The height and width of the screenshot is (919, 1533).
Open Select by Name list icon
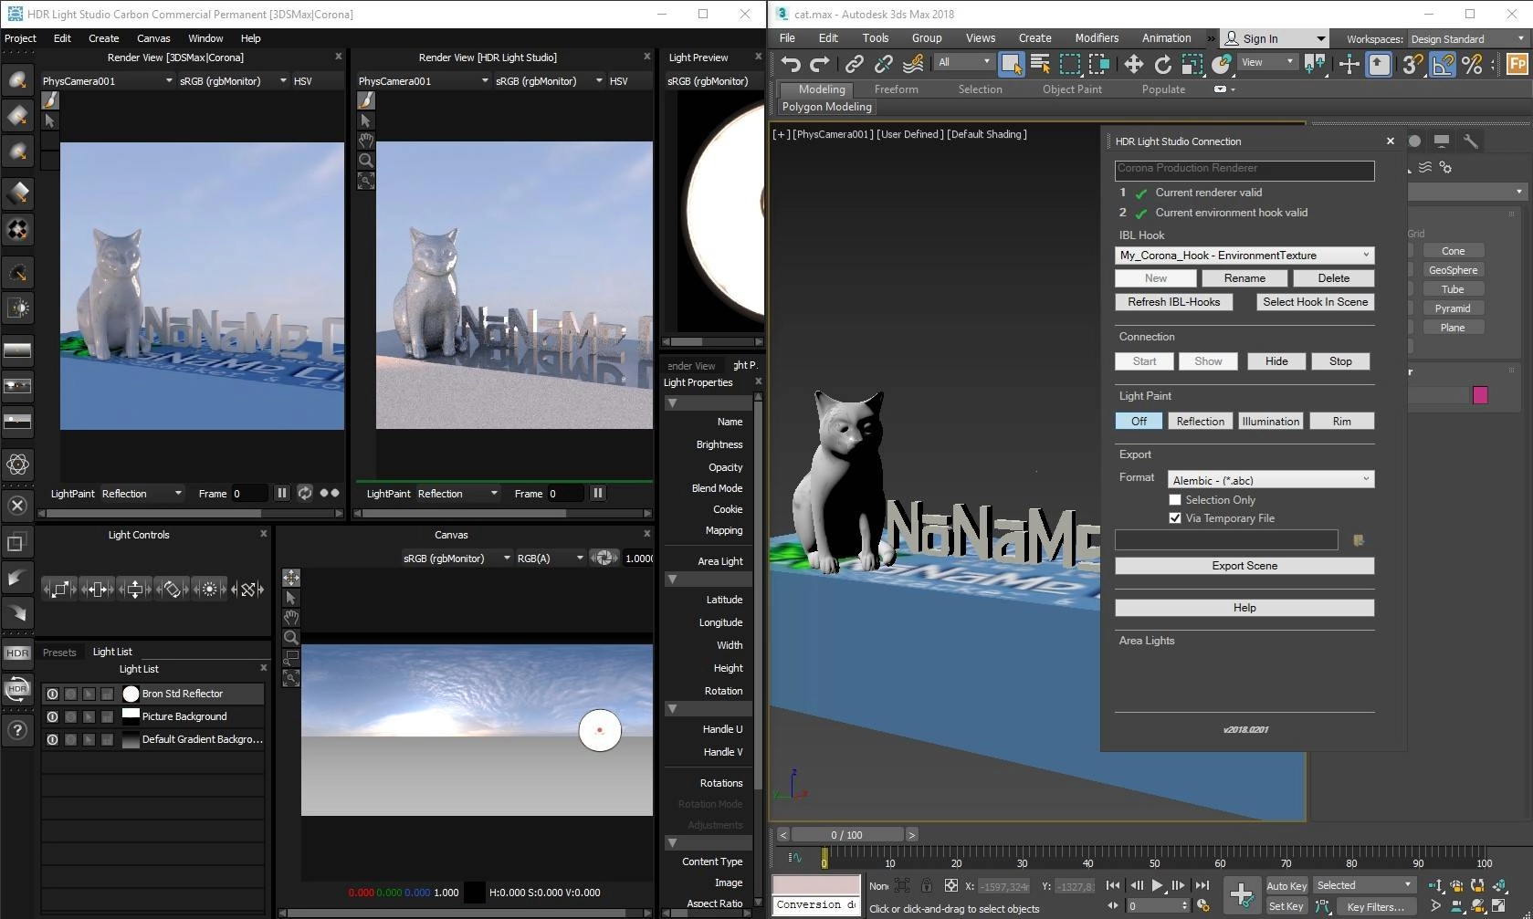click(1040, 64)
